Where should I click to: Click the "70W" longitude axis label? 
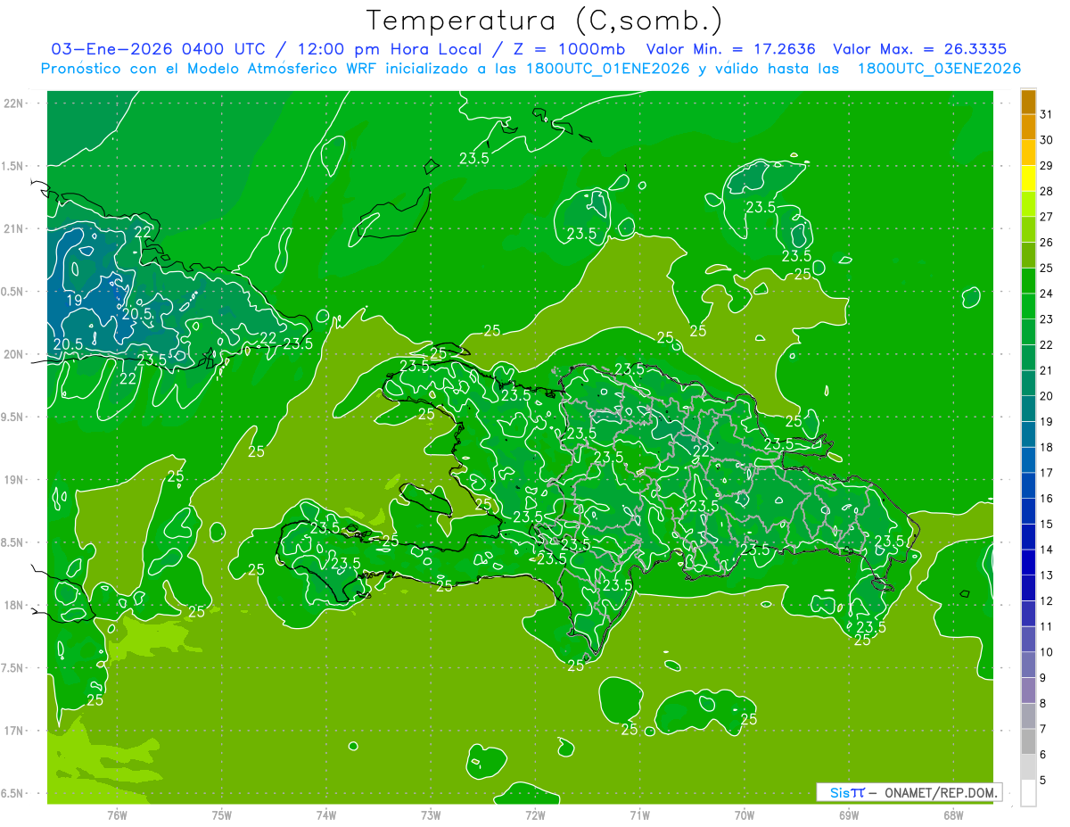[x=745, y=815]
